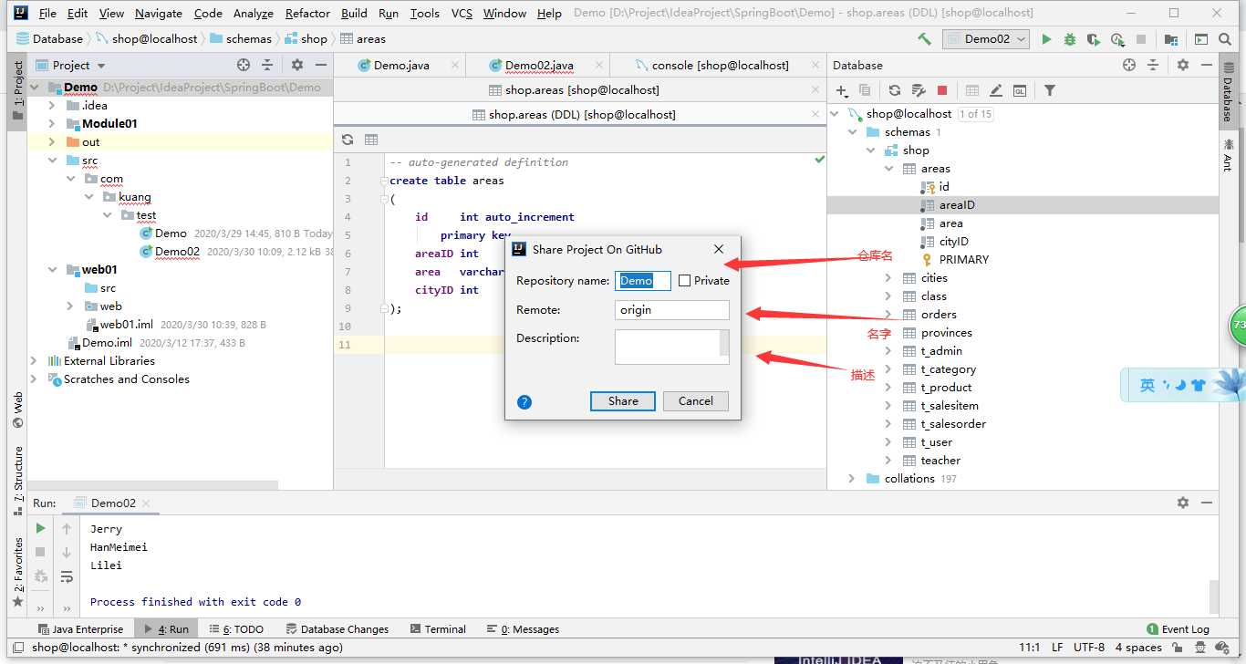Select the t_product table in Database tree
The width and height of the screenshot is (1246, 664).
click(x=946, y=388)
